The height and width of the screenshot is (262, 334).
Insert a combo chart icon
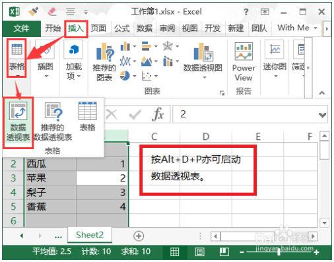[x=168, y=61]
